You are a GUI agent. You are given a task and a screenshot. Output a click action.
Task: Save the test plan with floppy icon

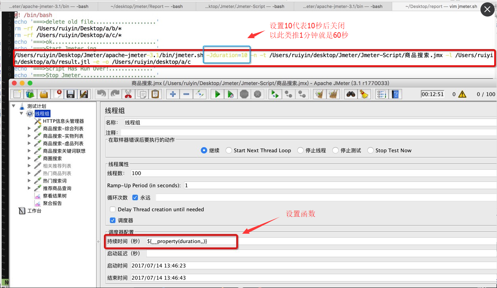pyautogui.click(x=71, y=94)
